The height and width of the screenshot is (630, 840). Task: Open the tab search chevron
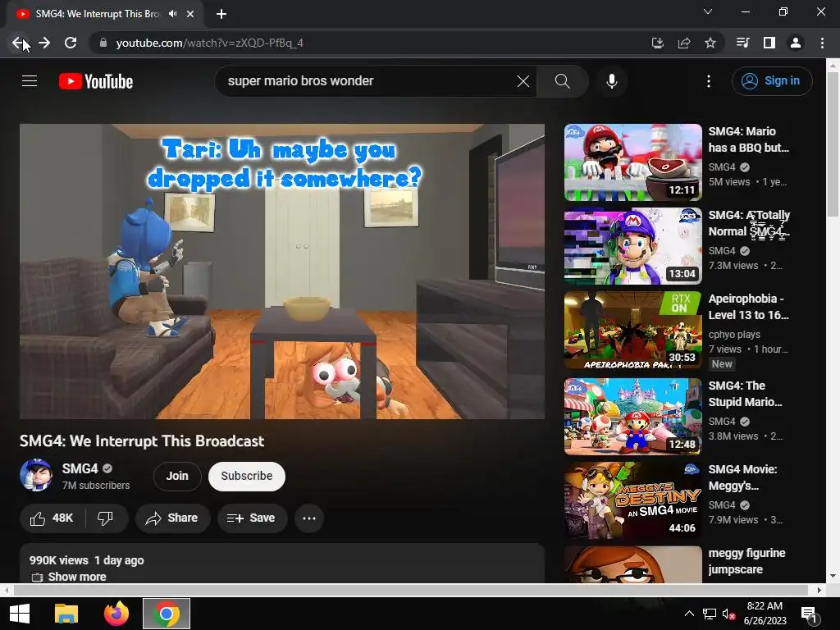[x=708, y=11]
